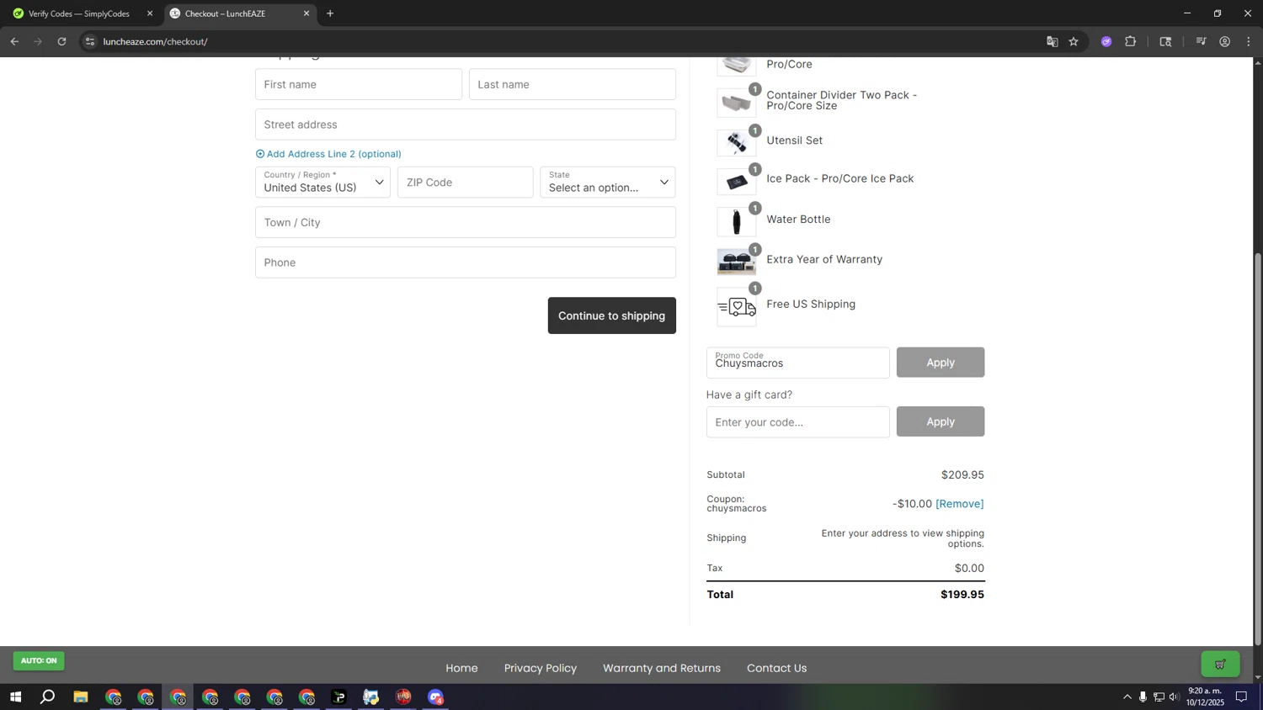Toggle the AUTO: ON badge
The image size is (1263, 710).
coord(39,661)
